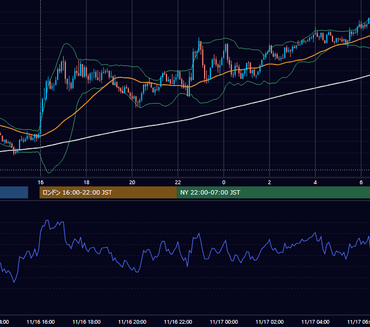Click the 11/17 02:00 time label
The width and height of the screenshot is (370, 327).
(269, 322)
